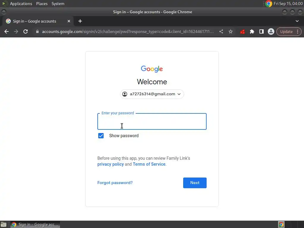The image size is (304, 228).
Task: Go back using the browser back arrow
Action: click(7, 31)
